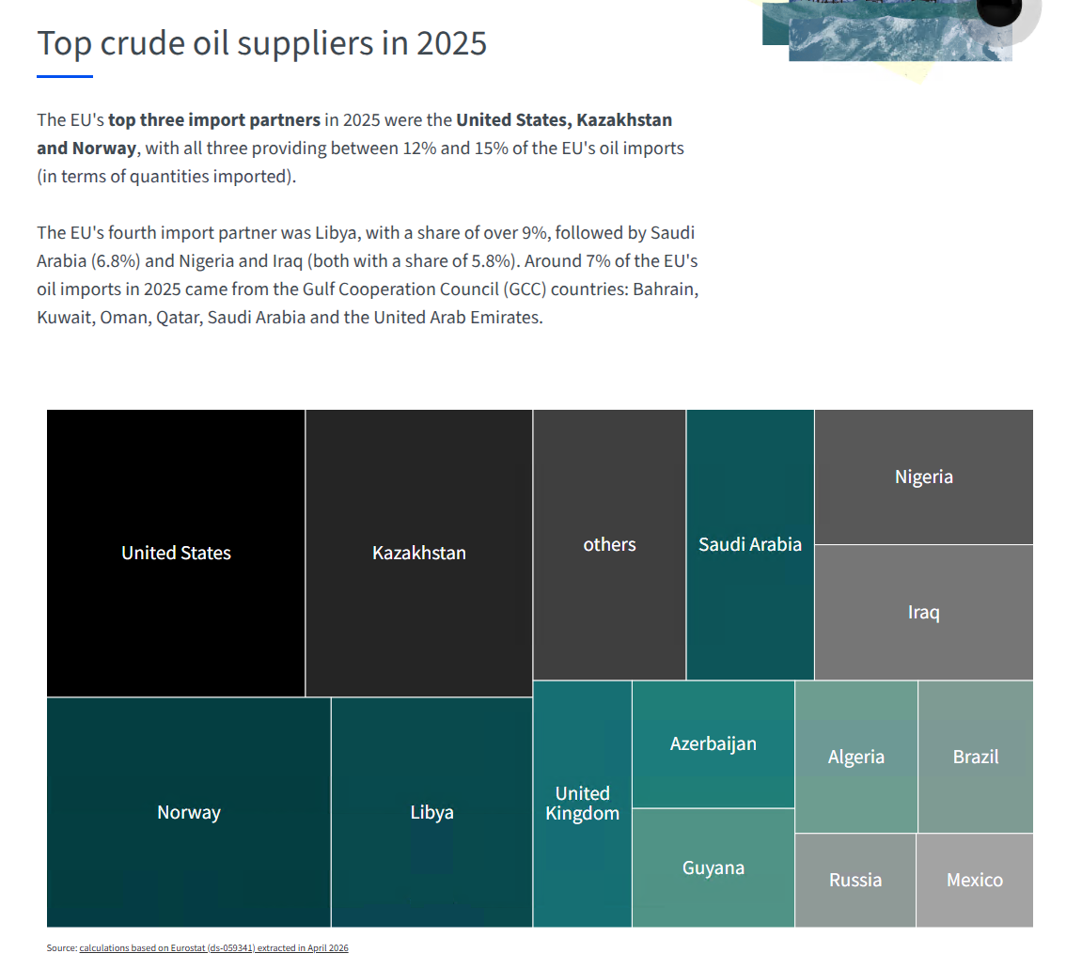
Task: Select the Norway treemap block
Action: tap(188, 812)
